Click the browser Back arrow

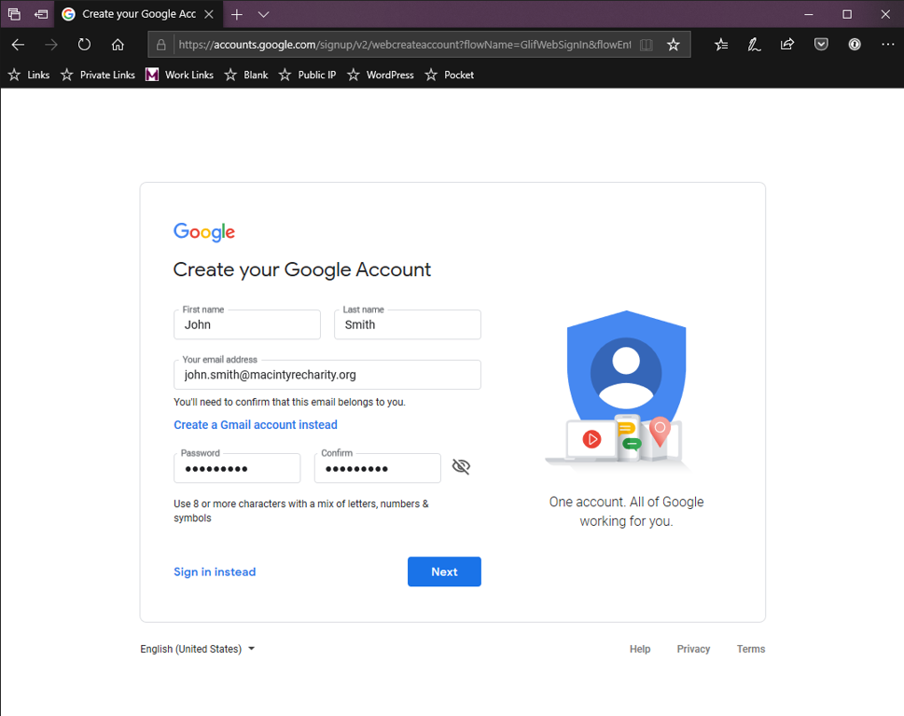pyautogui.click(x=18, y=45)
